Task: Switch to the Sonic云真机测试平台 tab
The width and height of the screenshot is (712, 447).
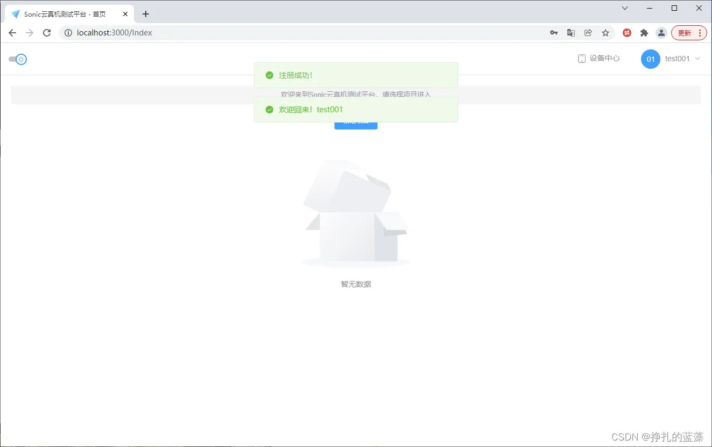Action: (x=65, y=13)
